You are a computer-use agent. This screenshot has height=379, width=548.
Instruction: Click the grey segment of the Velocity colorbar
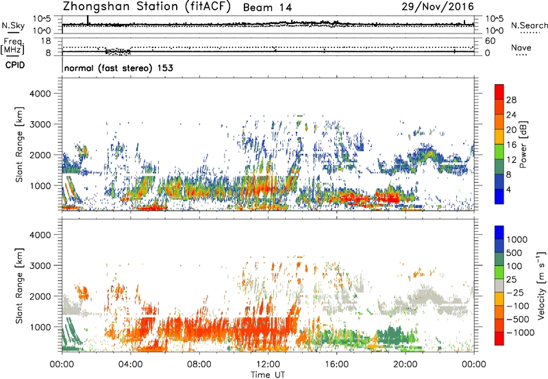coord(499,285)
